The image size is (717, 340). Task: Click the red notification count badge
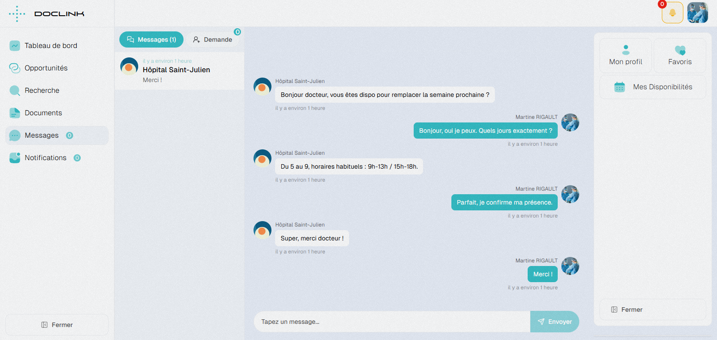pos(662,4)
